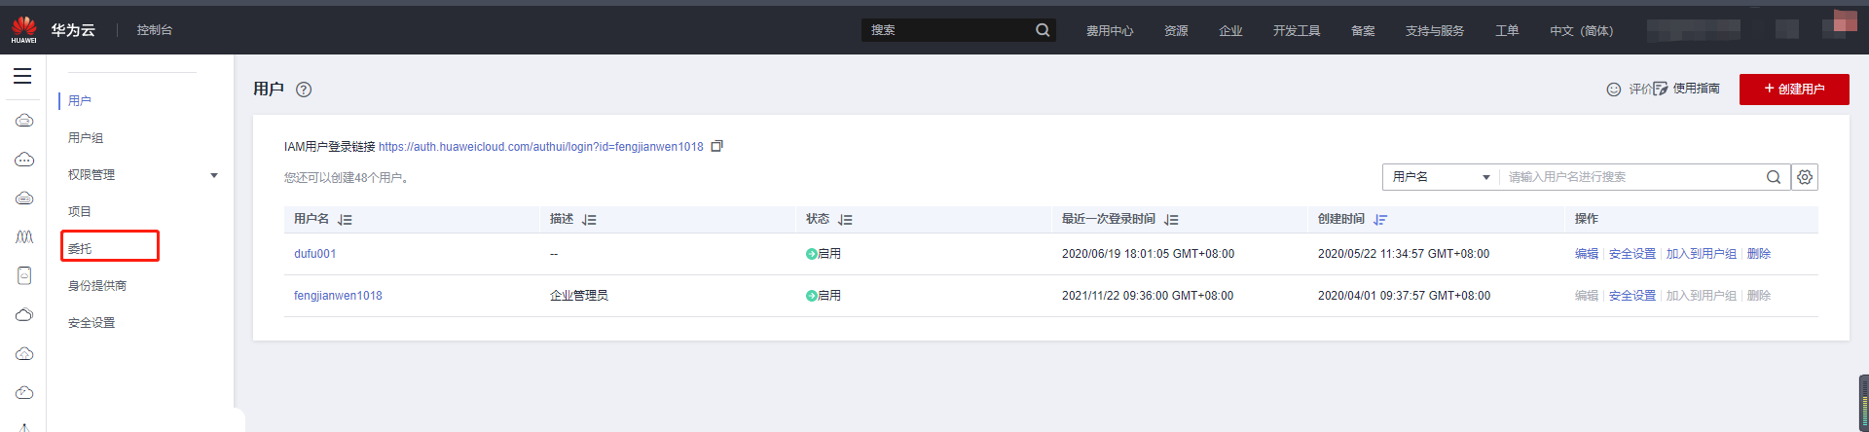Sort by 用户名 column sort icon
Screen dimensions: 1869x432
345,220
